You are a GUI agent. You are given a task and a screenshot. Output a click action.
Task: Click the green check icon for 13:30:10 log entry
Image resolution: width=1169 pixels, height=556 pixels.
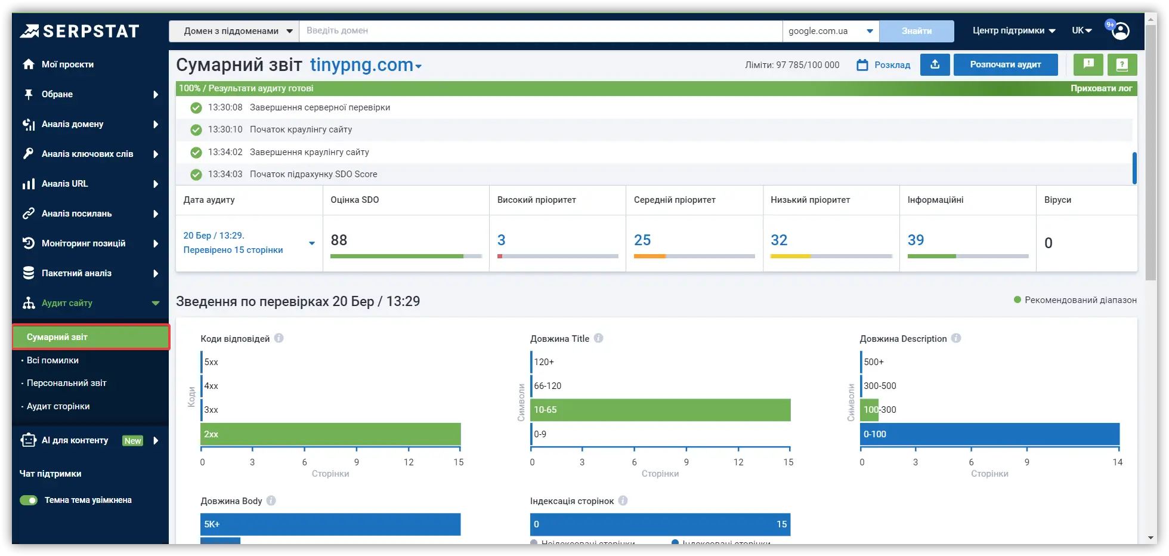tap(196, 130)
